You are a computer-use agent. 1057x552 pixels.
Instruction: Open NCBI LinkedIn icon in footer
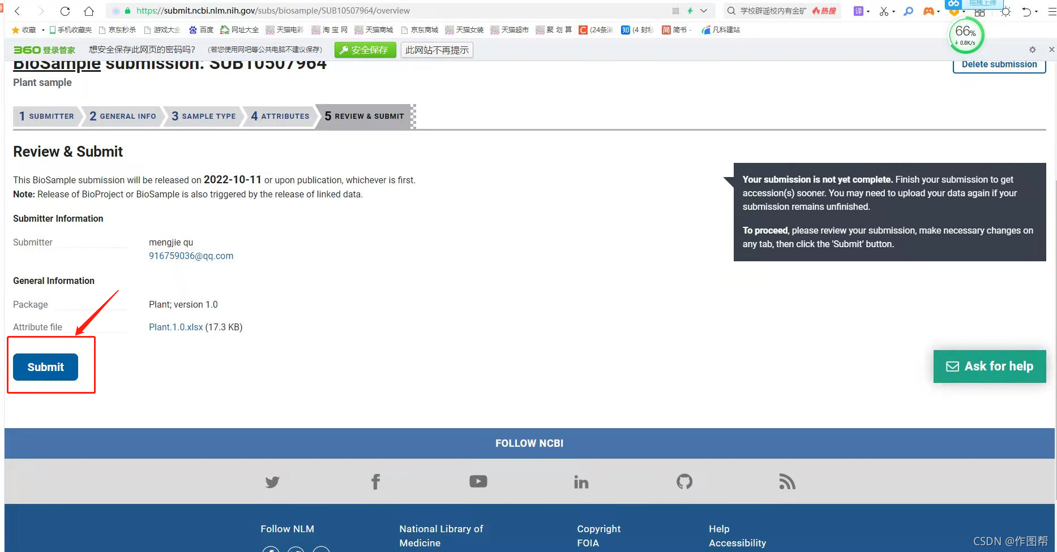click(581, 482)
